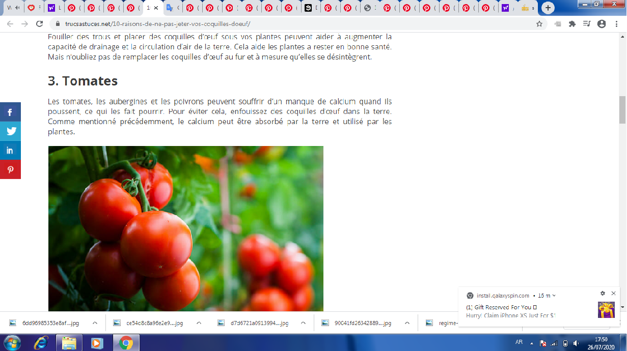Open the Chrome extensions puzzle icon
This screenshot has height=351, width=627.
[572, 24]
